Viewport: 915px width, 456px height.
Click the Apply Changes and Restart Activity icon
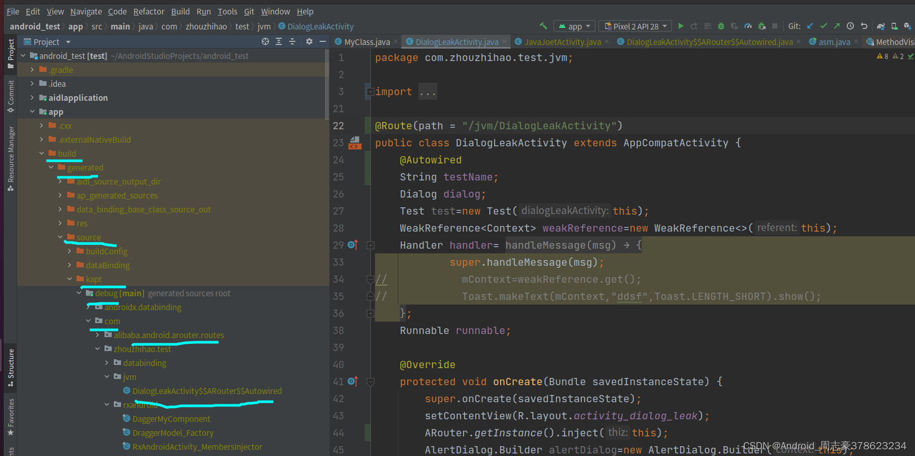click(x=694, y=26)
